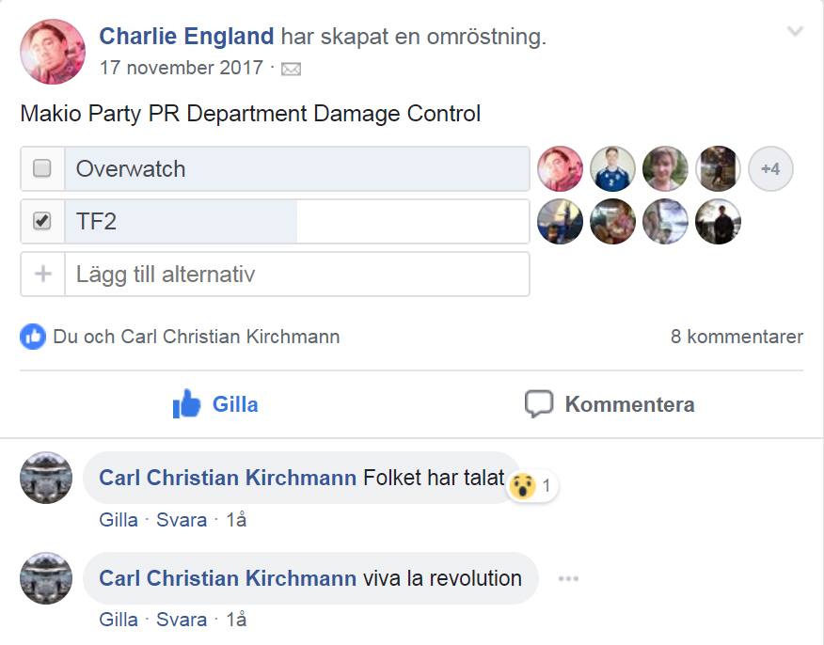Viewport: 824px width, 645px height.
Task: Check the Overwatch poll option
Action: coord(42,169)
